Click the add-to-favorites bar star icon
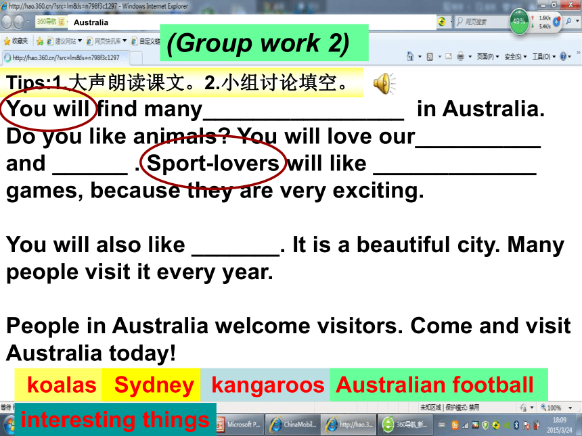 40,41
